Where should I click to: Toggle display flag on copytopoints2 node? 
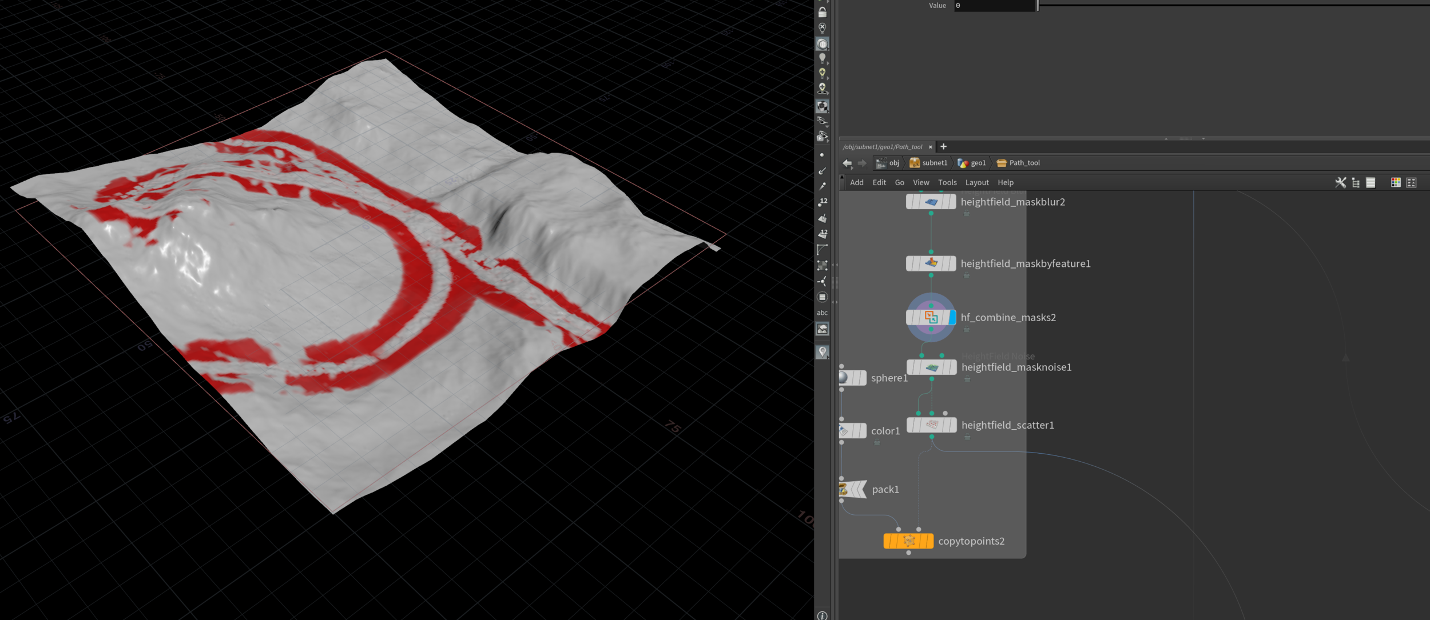tap(930, 541)
